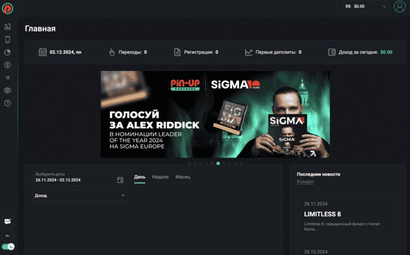Select the active green carousel dot

pyautogui.click(x=218, y=164)
